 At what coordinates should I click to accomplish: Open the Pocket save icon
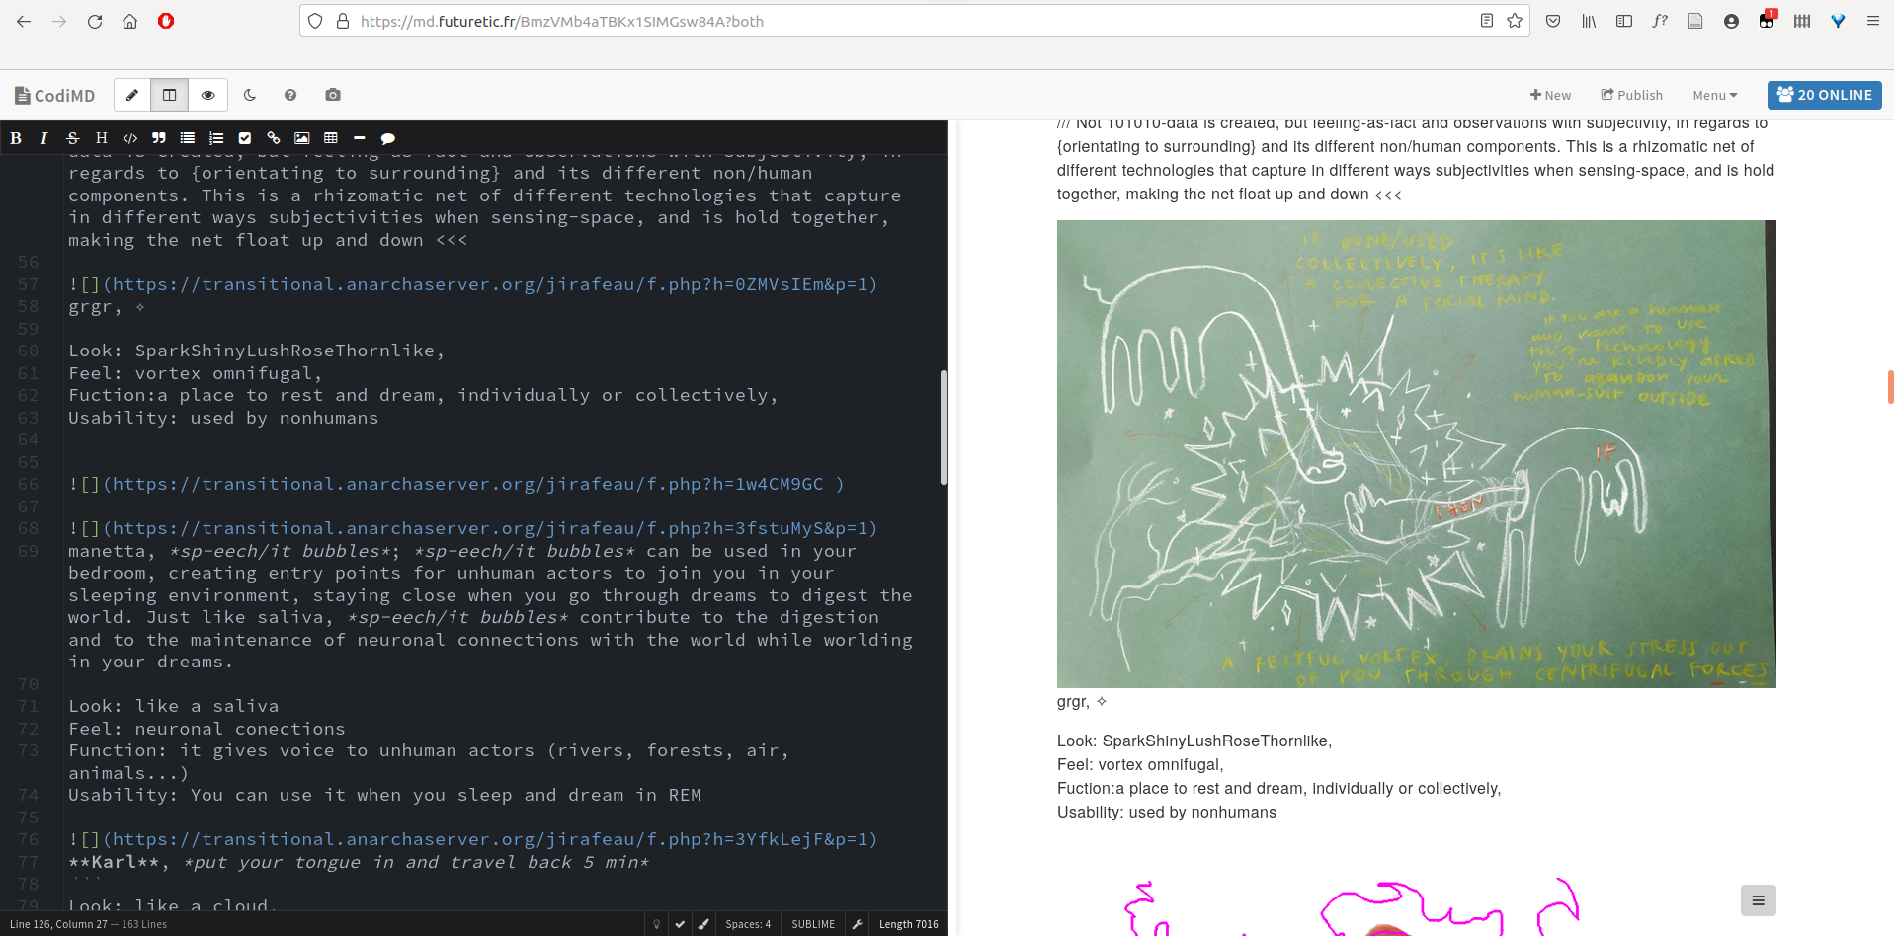tap(1553, 21)
